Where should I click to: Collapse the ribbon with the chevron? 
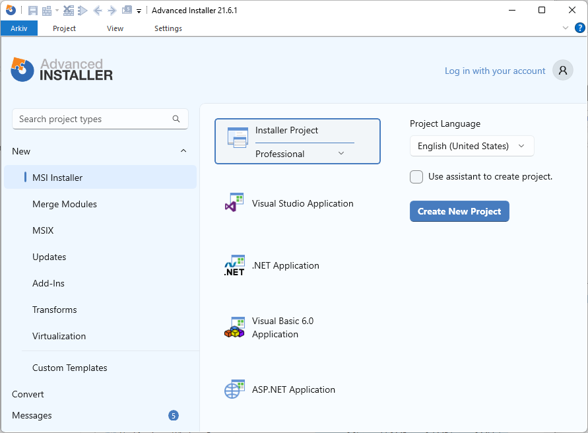[566, 28]
